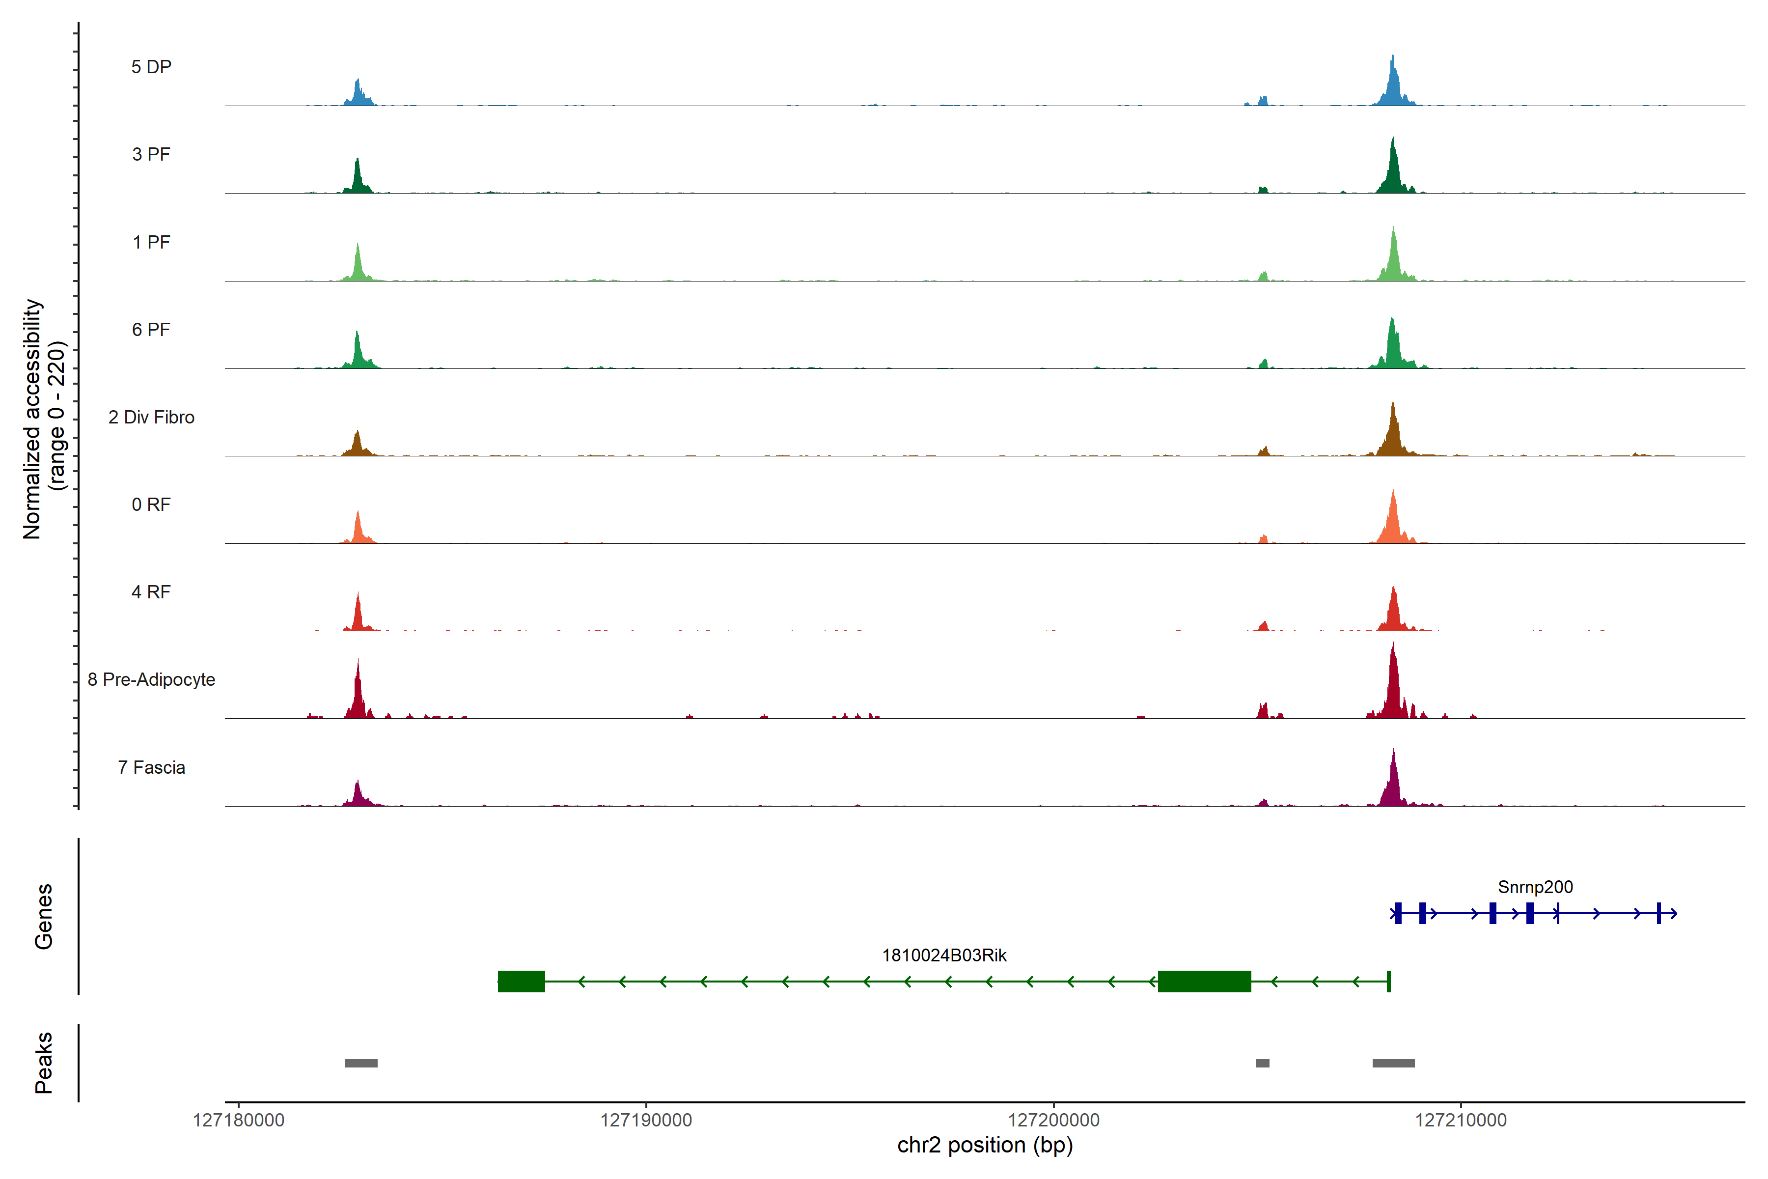Image resolution: width=1768 pixels, height=1179 pixels.
Task: Click the large green exon of 1810024B03Rik
Action: [1204, 981]
